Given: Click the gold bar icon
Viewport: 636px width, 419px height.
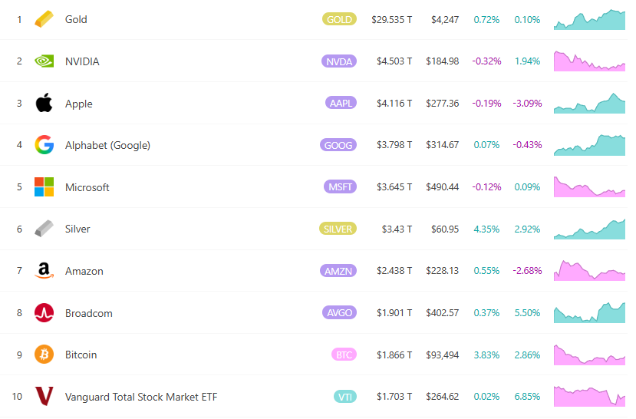Looking at the screenshot, I should click(x=44, y=19).
